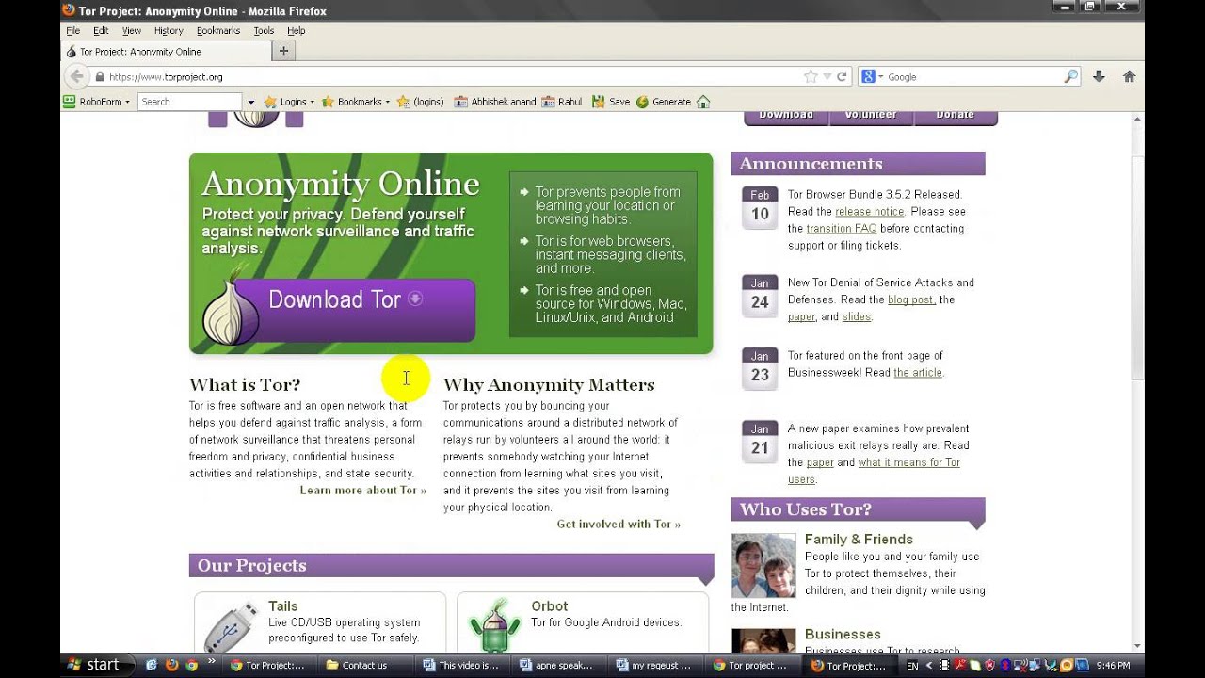The height and width of the screenshot is (678, 1205).
Task: Select the Abhishek anand identity in RoboForm
Action: (495, 102)
